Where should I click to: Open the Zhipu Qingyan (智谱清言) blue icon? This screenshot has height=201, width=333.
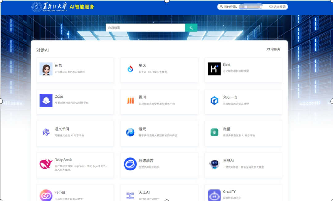pyautogui.click(x=130, y=164)
